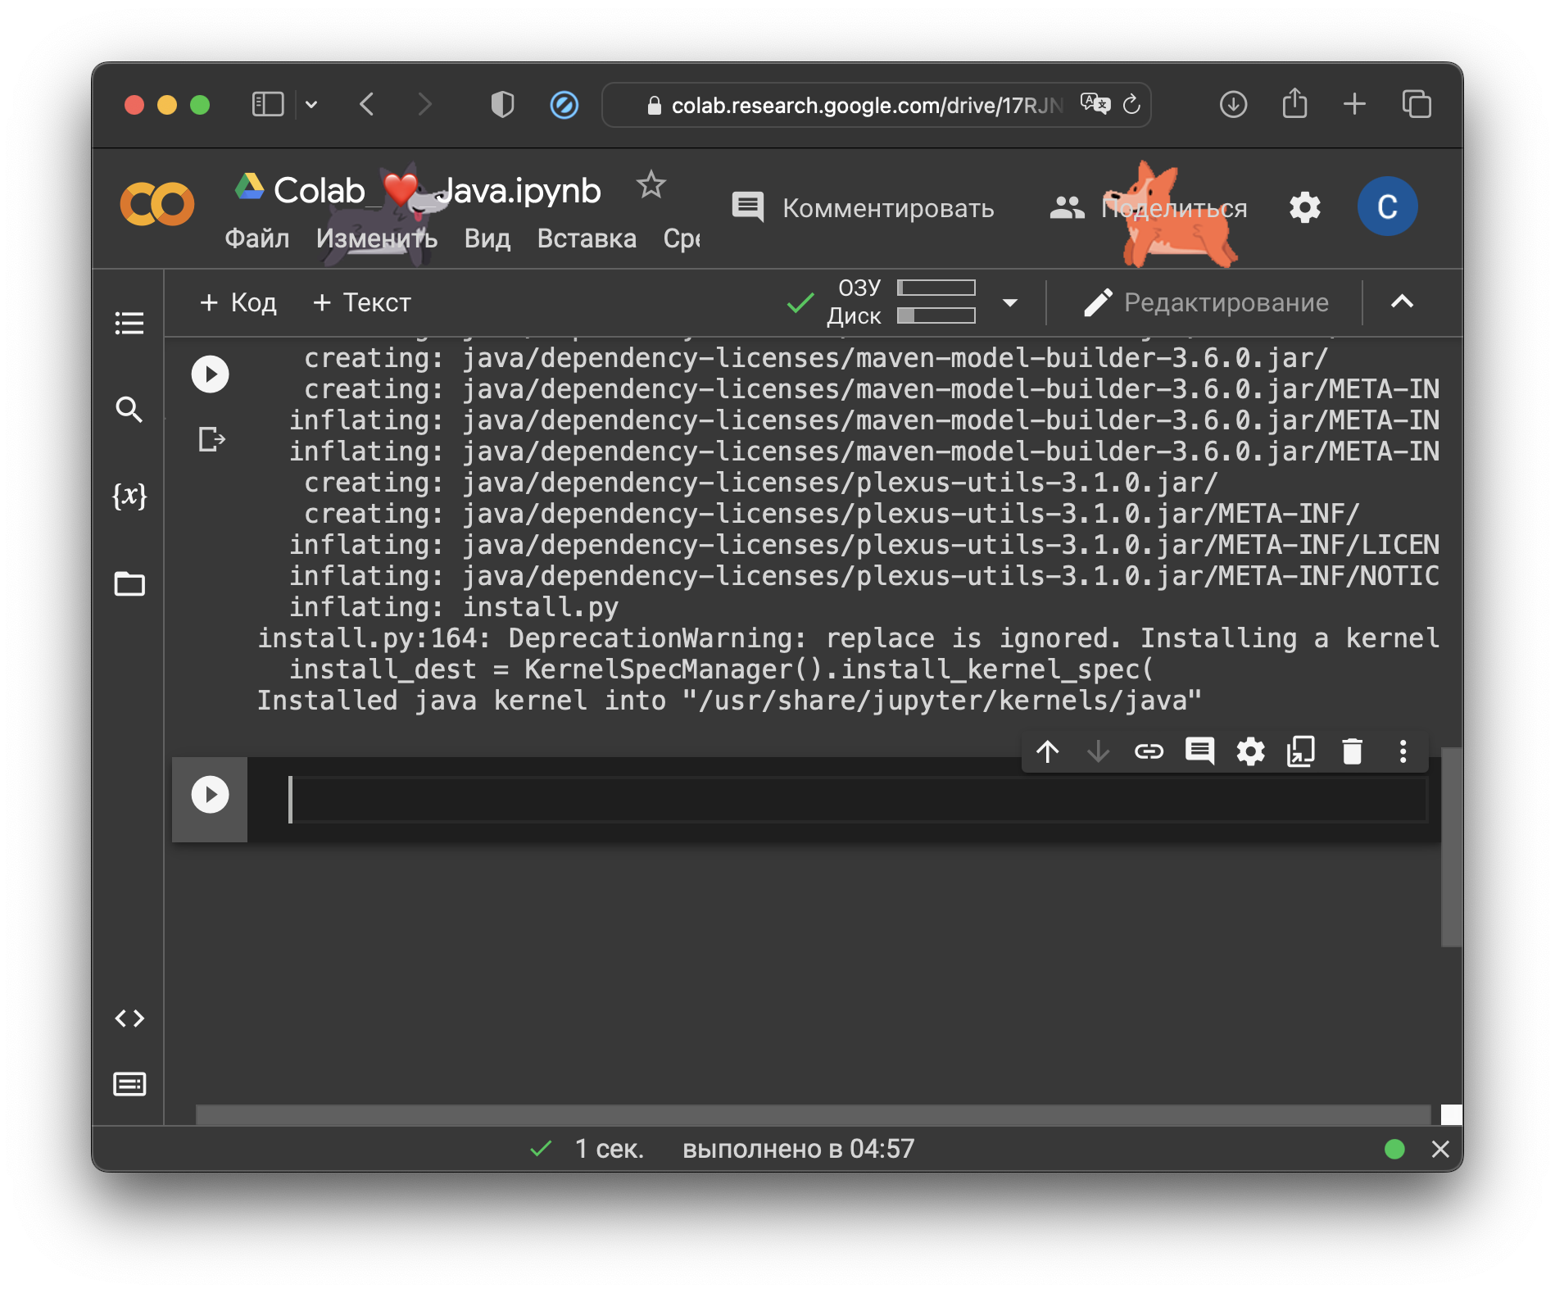Image resolution: width=1555 pixels, height=1293 pixels.
Task: Open the Files folder panel
Action: [x=129, y=584]
